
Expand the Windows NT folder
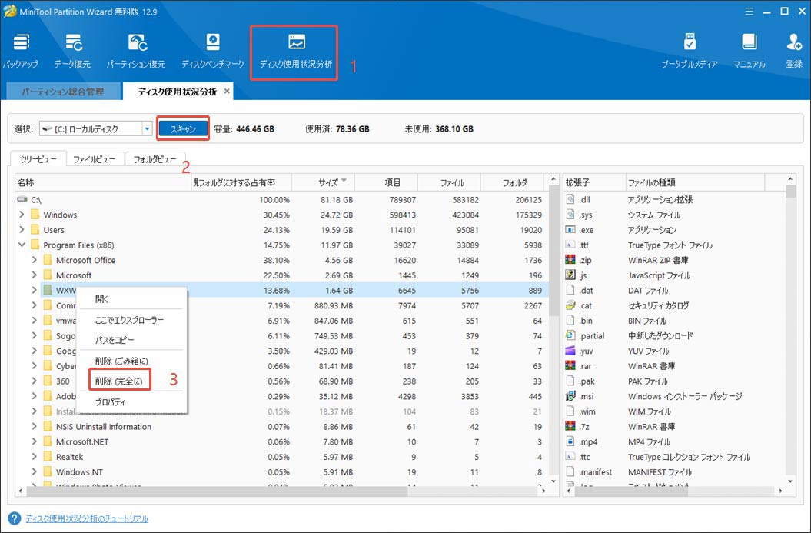pyautogui.click(x=34, y=471)
